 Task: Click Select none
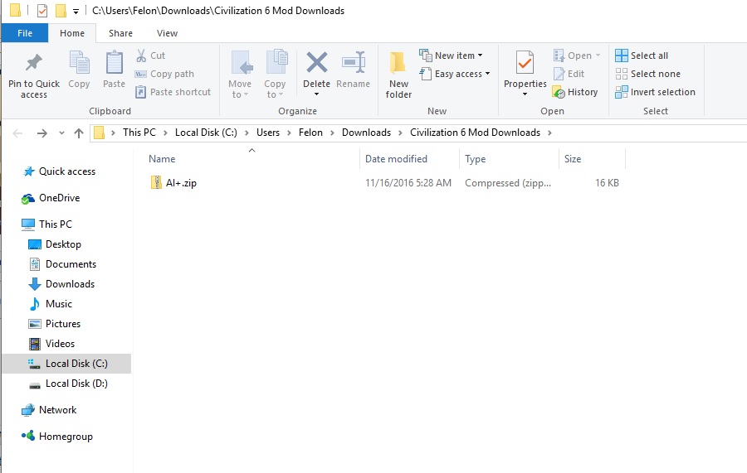[x=648, y=75]
